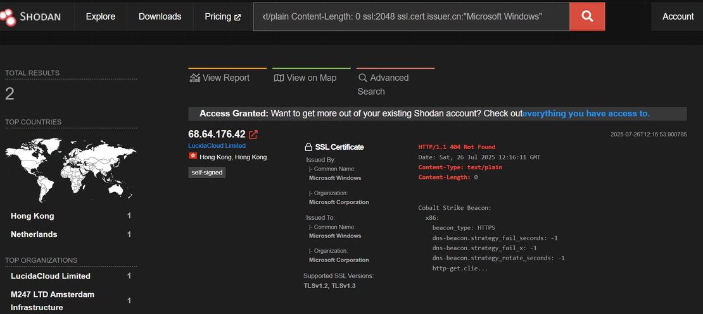Open the Account menu
Image resolution: width=703 pixels, height=314 pixels.
(x=678, y=16)
